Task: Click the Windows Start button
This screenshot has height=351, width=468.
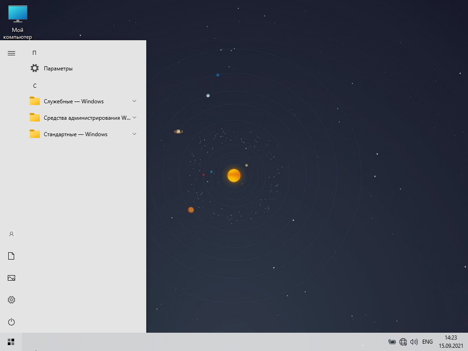Action: [11, 341]
